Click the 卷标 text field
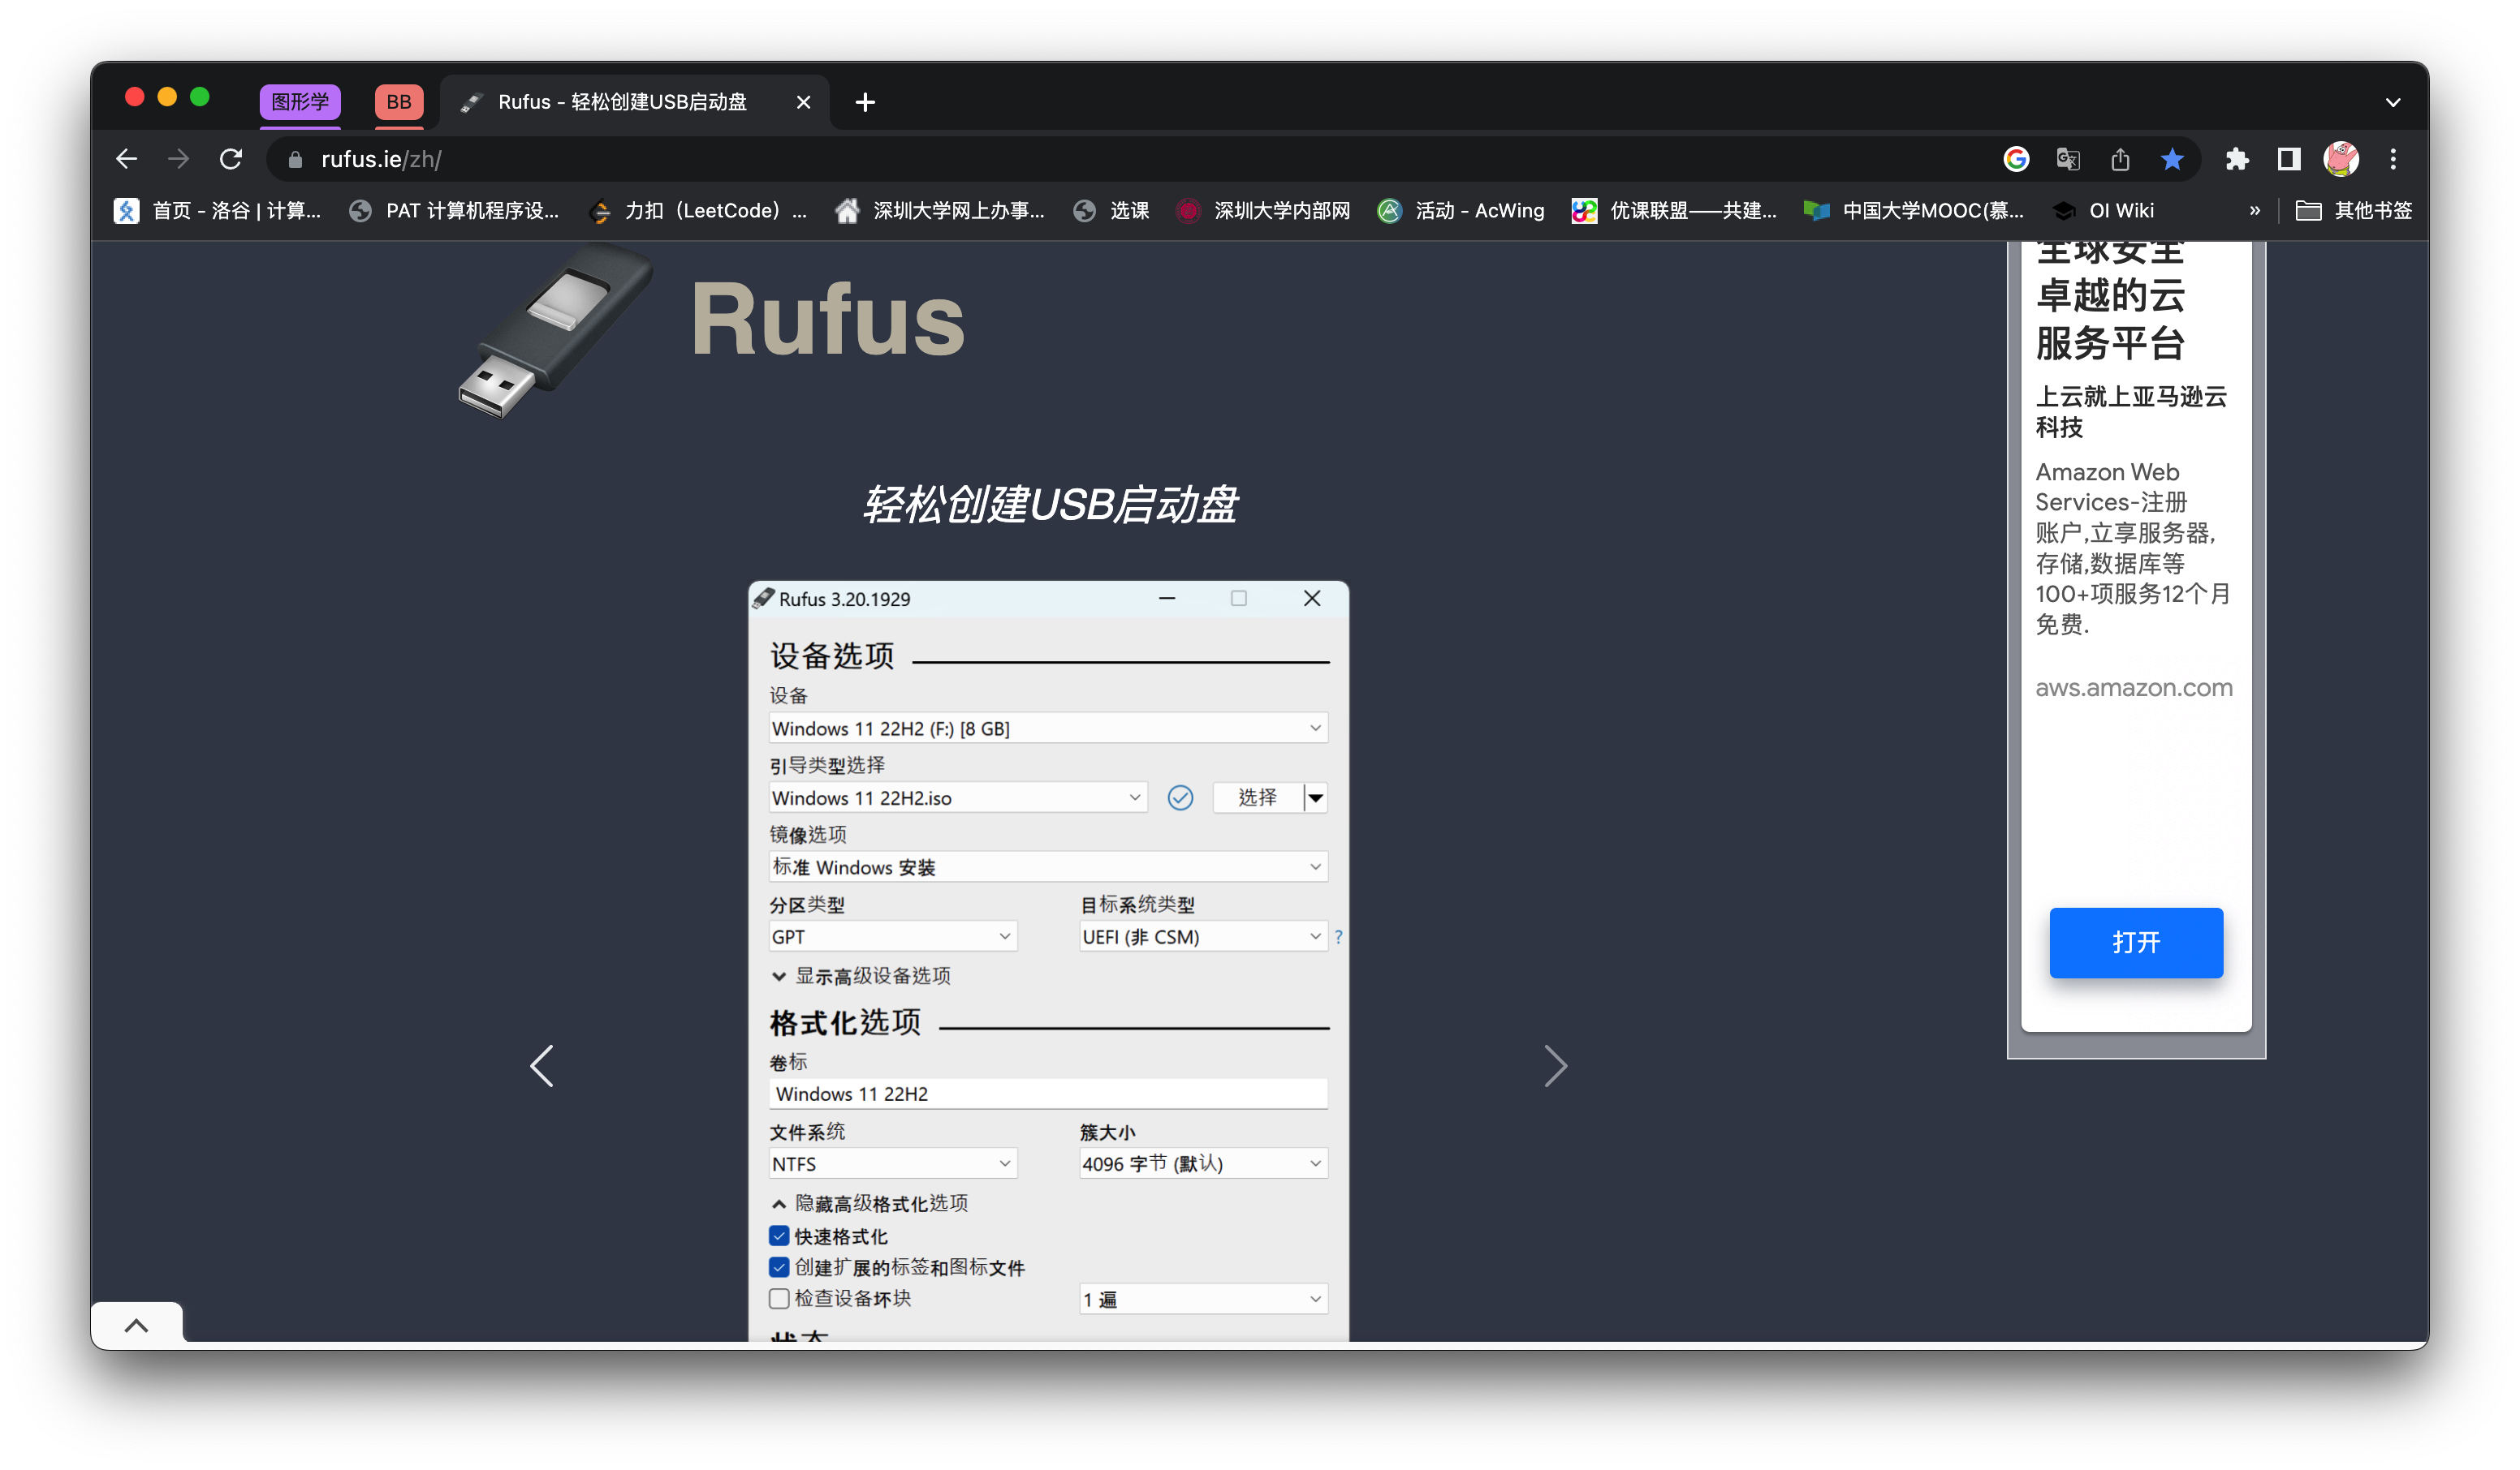The image size is (2520, 1470). click(x=1047, y=1094)
